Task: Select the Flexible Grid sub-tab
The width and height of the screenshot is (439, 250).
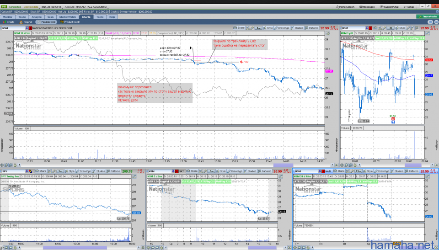Action: coord(46,22)
